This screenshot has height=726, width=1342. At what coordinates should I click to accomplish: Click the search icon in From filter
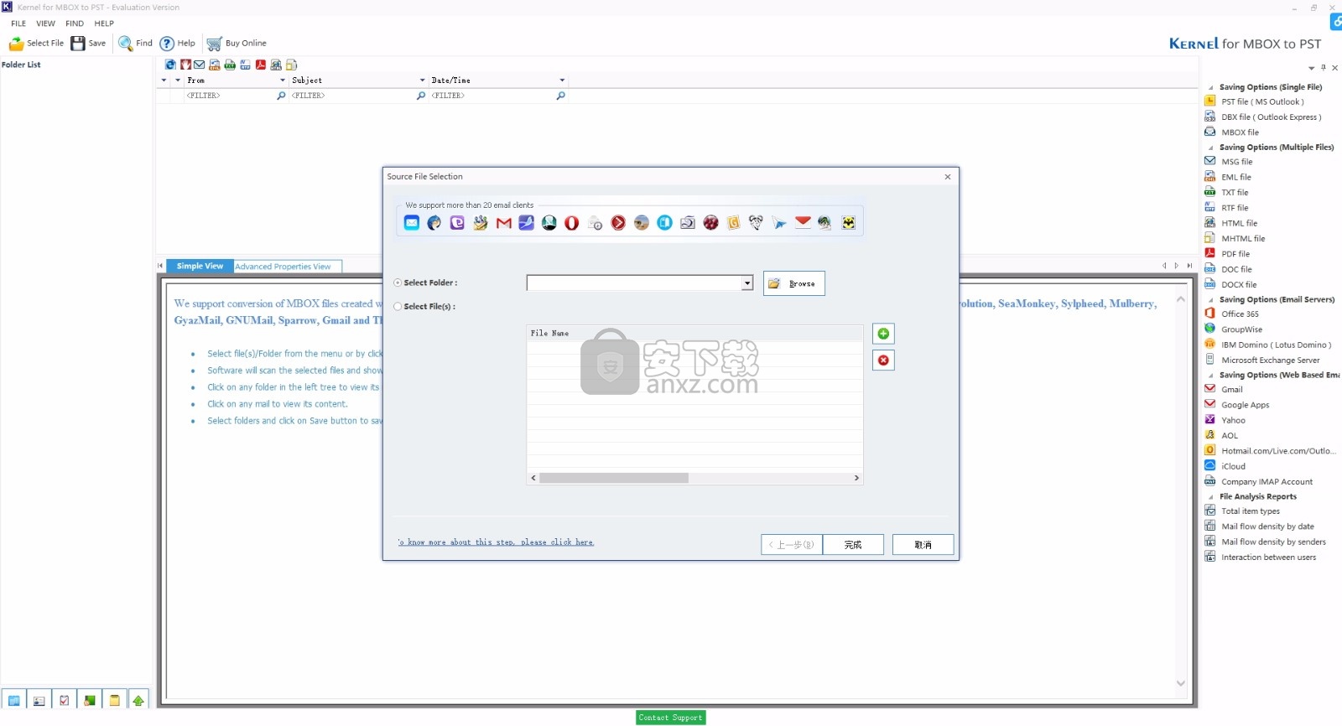click(x=281, y=96)
